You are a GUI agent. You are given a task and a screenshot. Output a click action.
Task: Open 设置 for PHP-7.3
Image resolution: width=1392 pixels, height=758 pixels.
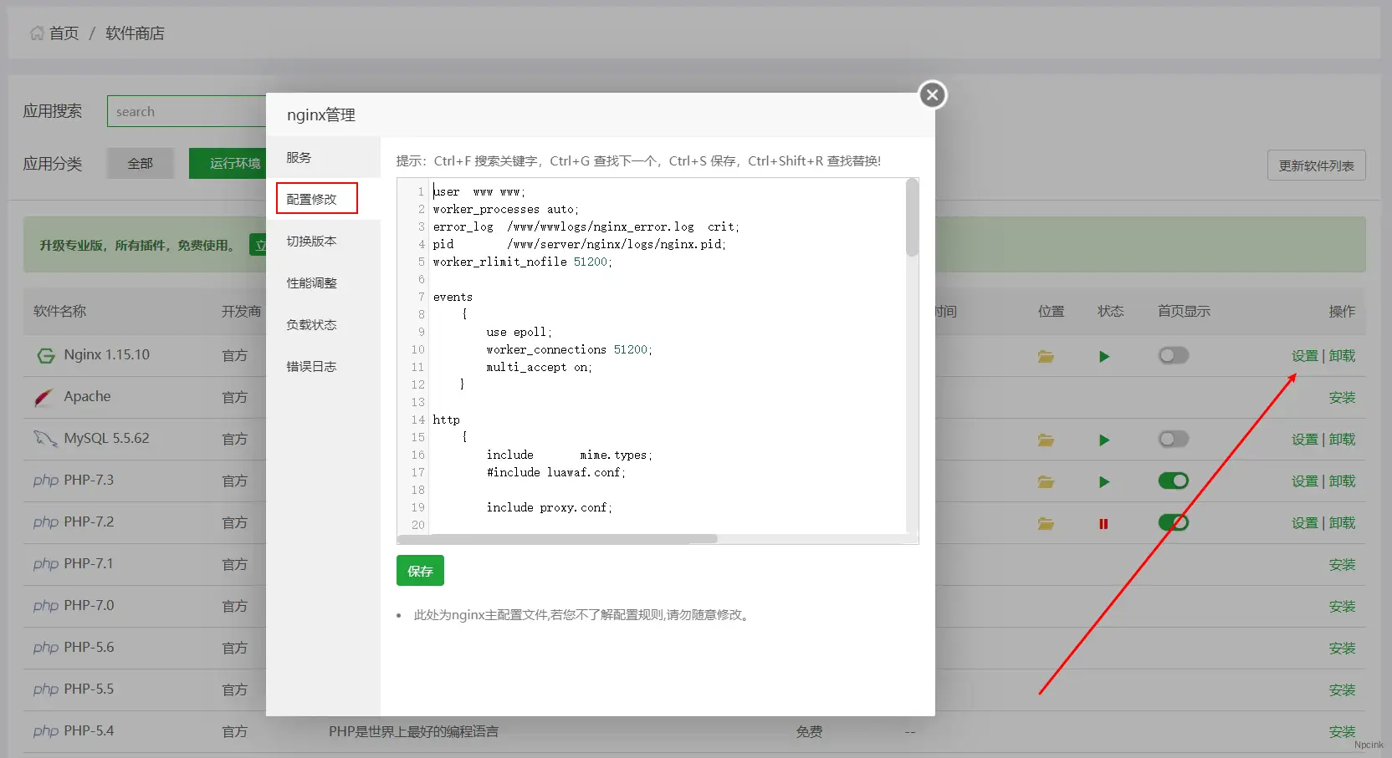click(1304, 481)
